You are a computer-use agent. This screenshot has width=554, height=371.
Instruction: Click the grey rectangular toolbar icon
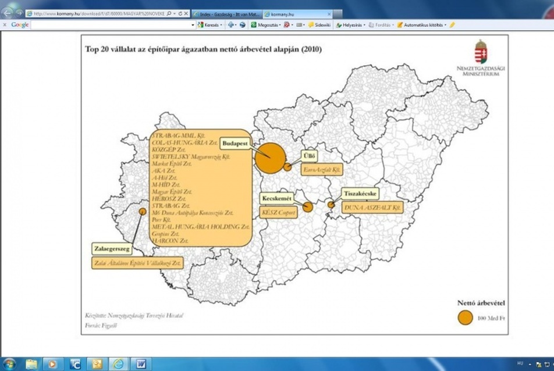coord(299,24)
